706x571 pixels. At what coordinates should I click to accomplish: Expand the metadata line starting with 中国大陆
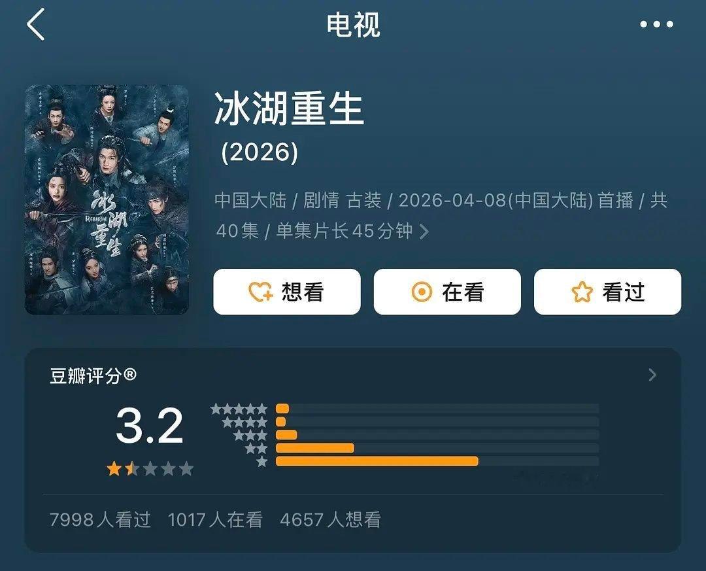click(441, 215)
